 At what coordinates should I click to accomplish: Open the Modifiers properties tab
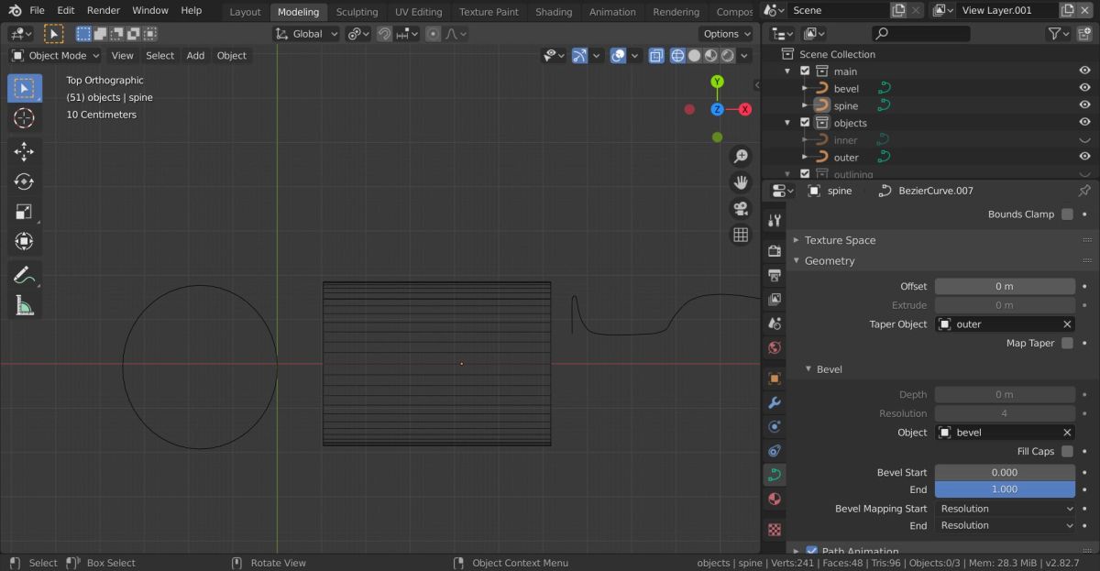(775, 402)
